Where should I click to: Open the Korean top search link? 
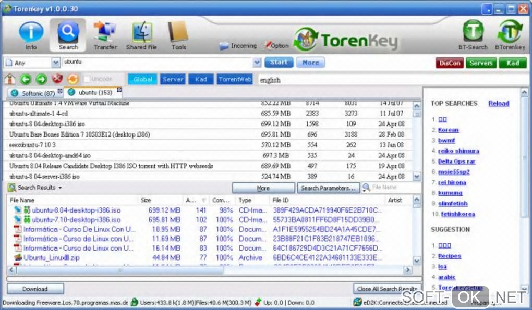[x=448, y=130]
